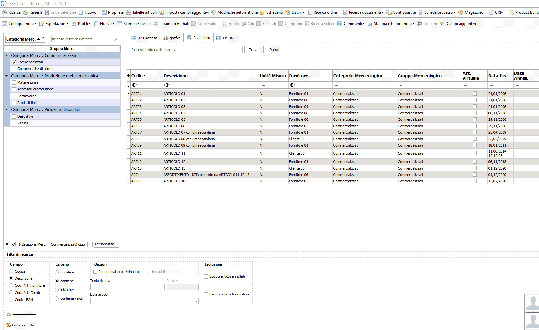
Task: Click the Testo ricerca input field
Action: [x=127, y=287]
